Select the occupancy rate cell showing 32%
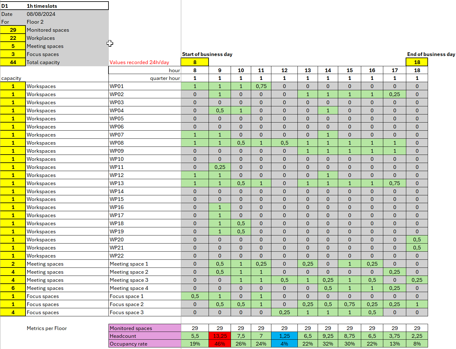 (x=328, y=344)
